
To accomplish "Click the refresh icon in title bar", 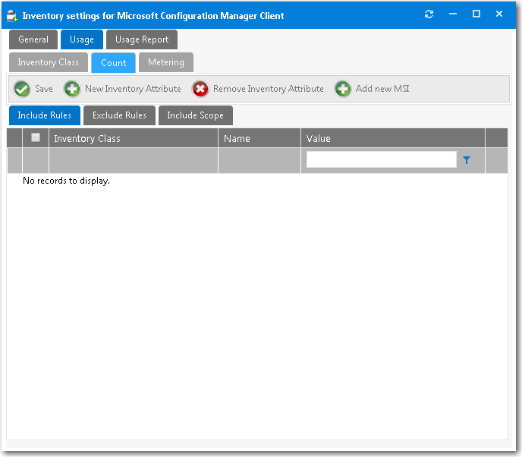I will coord(429,14).
